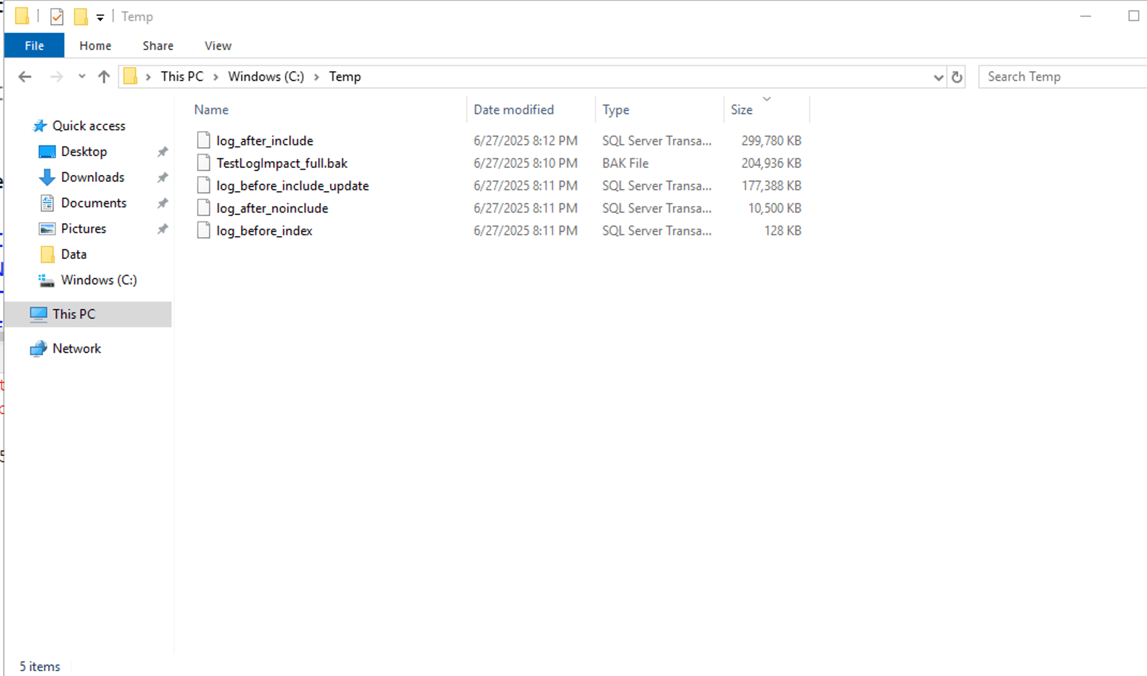Refresh the Temp folder view
The image size is (1147, 676).
point(957,77)
